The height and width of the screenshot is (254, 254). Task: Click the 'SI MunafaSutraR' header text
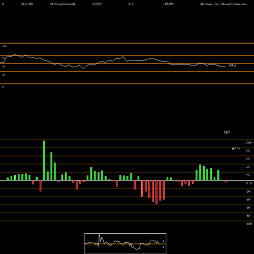(62, 4)
